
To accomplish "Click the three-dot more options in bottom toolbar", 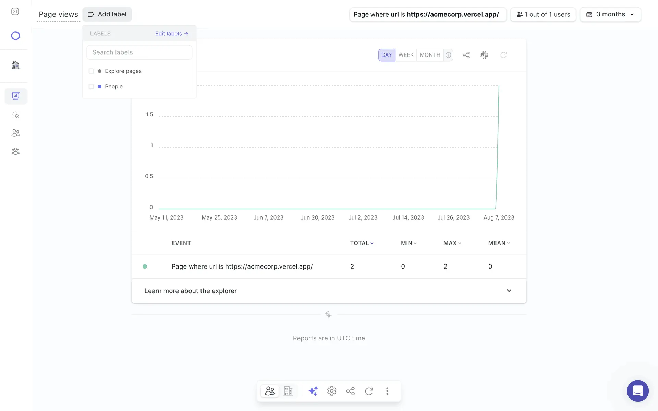I will (x=387, y=391).
